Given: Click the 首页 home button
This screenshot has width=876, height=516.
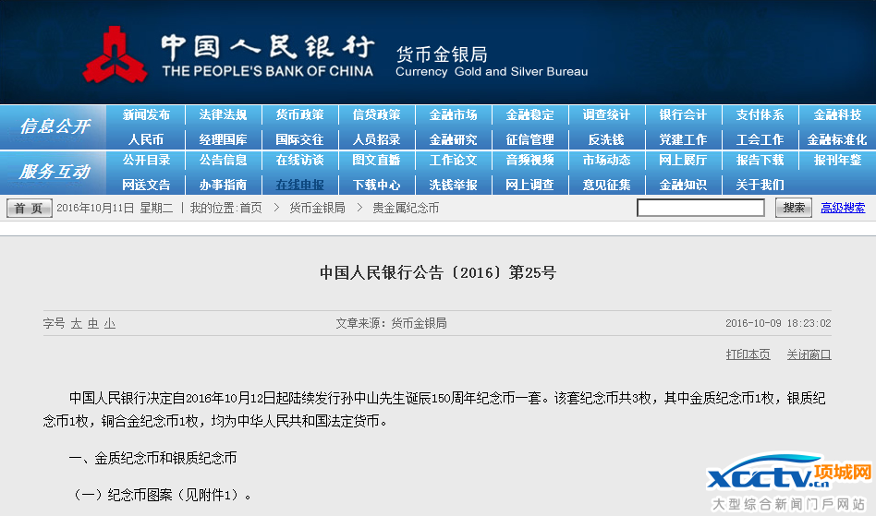Looking at the screenshot, I should pos(29,209).
